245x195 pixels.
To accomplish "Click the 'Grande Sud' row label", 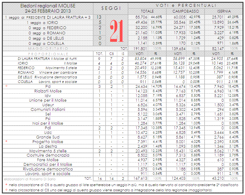I will click(48, 137).
